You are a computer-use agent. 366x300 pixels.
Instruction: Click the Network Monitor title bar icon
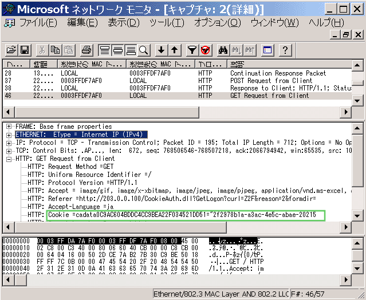pos(9,9)
